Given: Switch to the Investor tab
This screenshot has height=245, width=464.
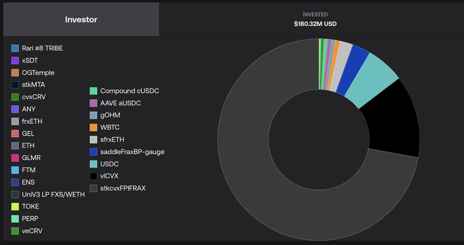Looking at the screenshot, I should tap(81, 20).
